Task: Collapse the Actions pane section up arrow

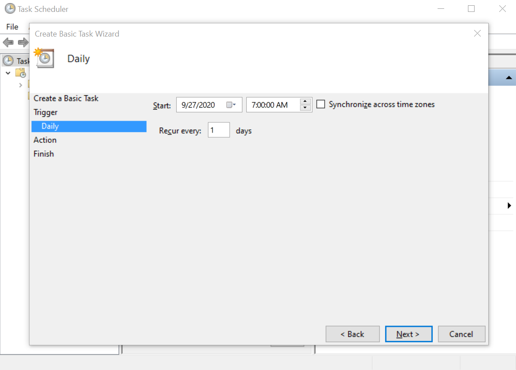Action: click(x=509, y=78)
